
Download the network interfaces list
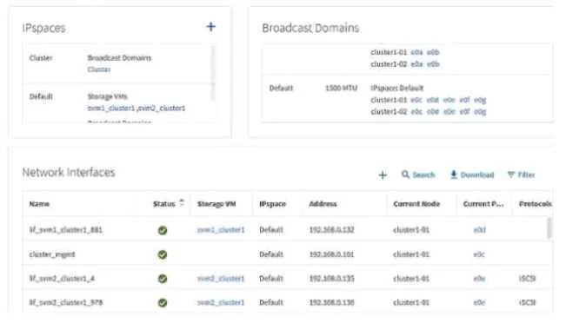point(472,175)
